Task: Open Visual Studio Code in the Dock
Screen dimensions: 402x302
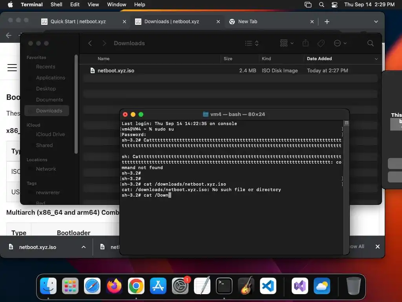Action: tap(268, 286)
